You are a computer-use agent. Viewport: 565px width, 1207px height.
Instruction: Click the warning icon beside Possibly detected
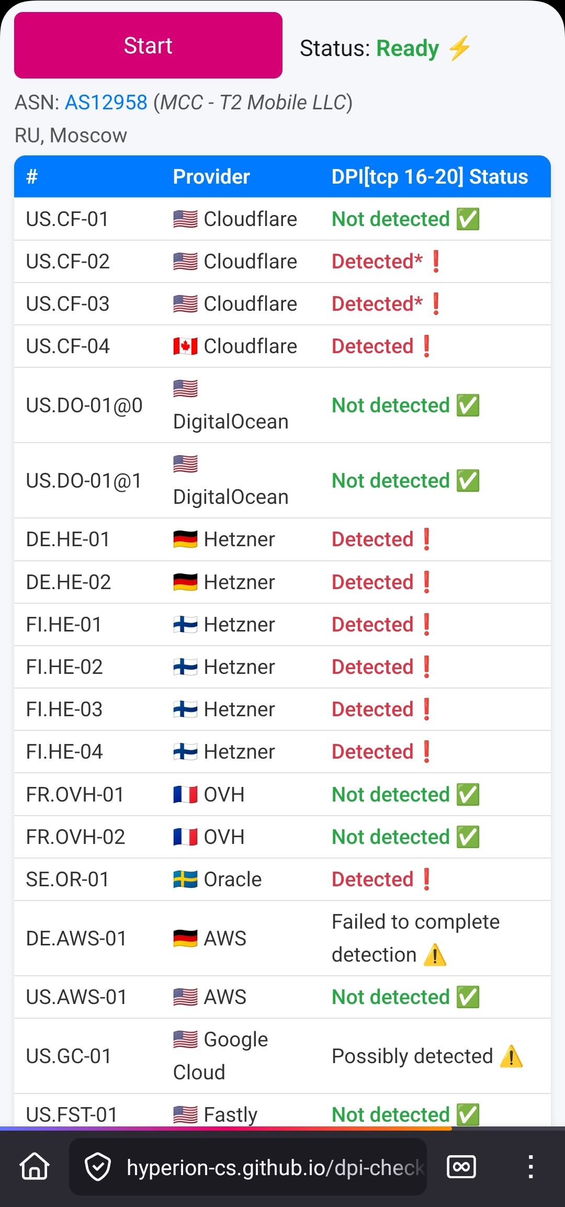(511, 1056)
